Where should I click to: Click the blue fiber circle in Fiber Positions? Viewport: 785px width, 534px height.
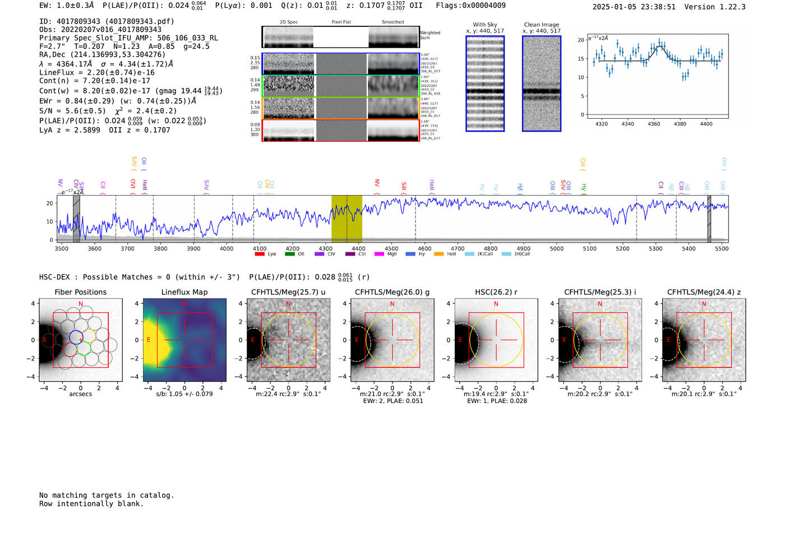tap(76, 337)
